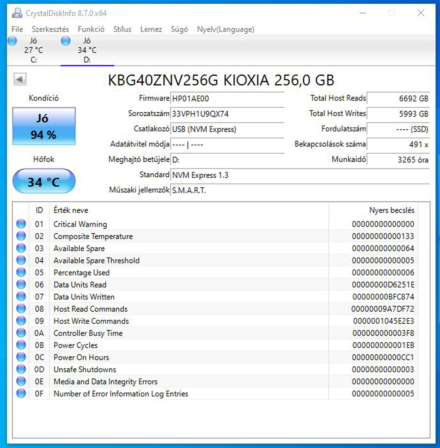Click the power-on count value 491 x
This screenshot has height=448, width=440.
point(398,144)
